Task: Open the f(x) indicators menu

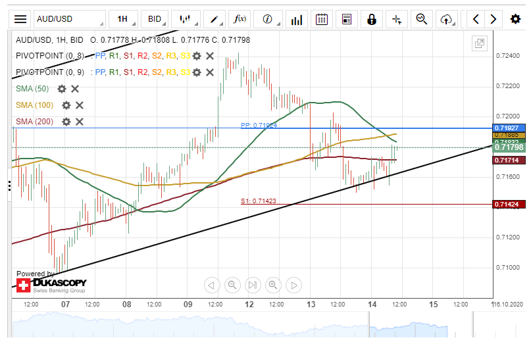Action: (240, 19)
